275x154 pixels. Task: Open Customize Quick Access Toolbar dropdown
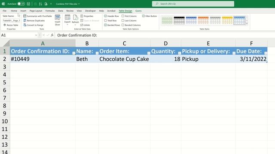51,4
